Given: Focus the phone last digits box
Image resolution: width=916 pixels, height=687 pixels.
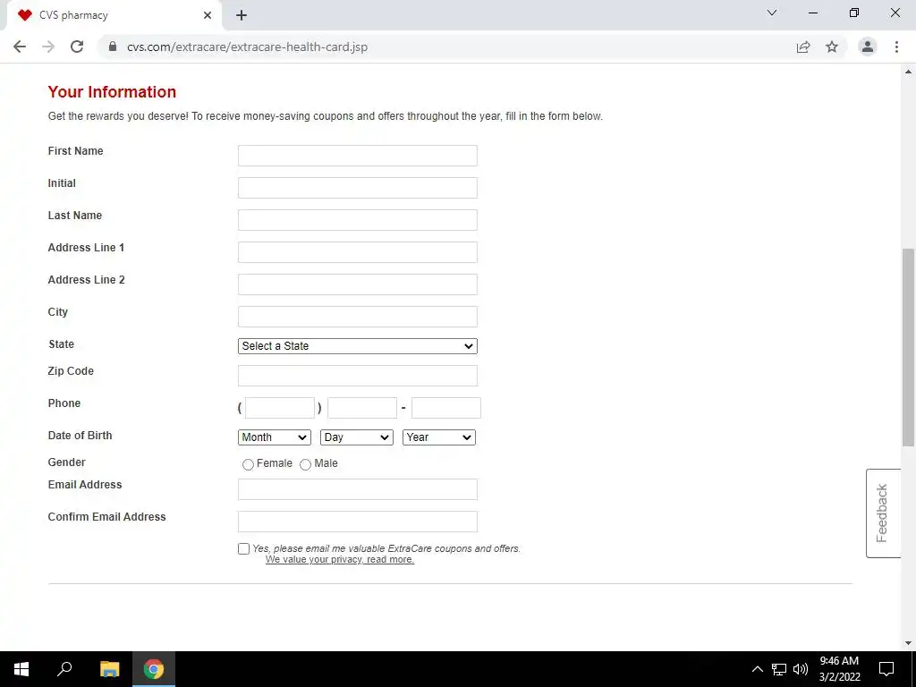Looking at the screenshot, I should (x=446, y=408).
